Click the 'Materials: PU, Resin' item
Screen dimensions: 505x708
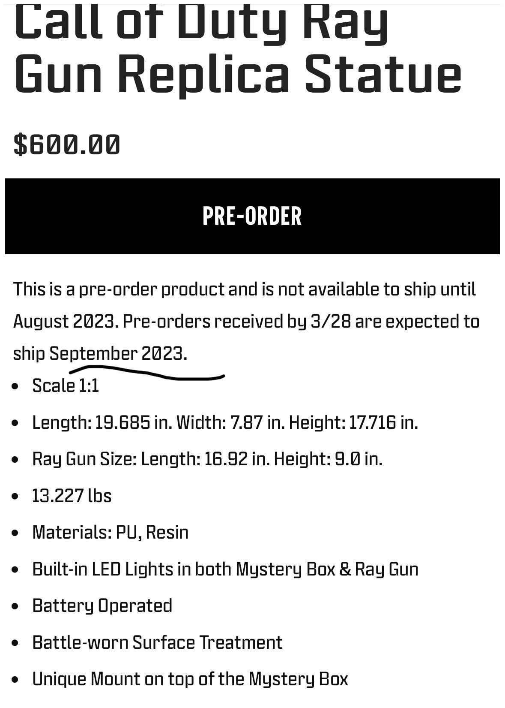pos(110,532)
